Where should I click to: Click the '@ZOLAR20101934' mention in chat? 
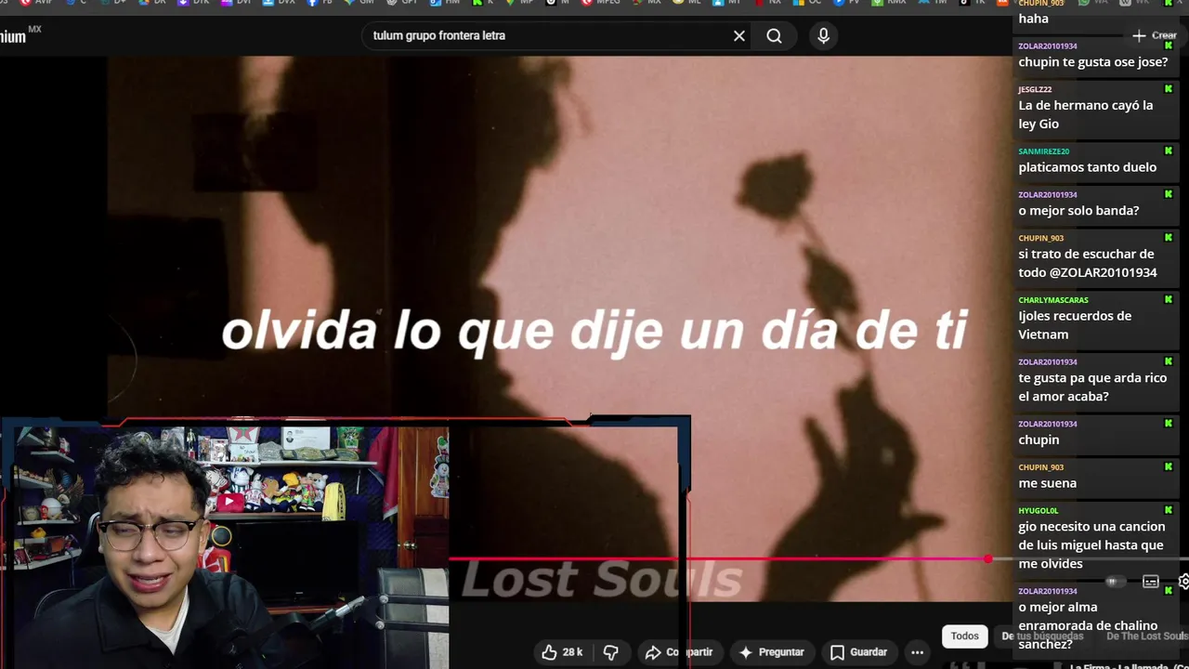[x=1103, y=272]
